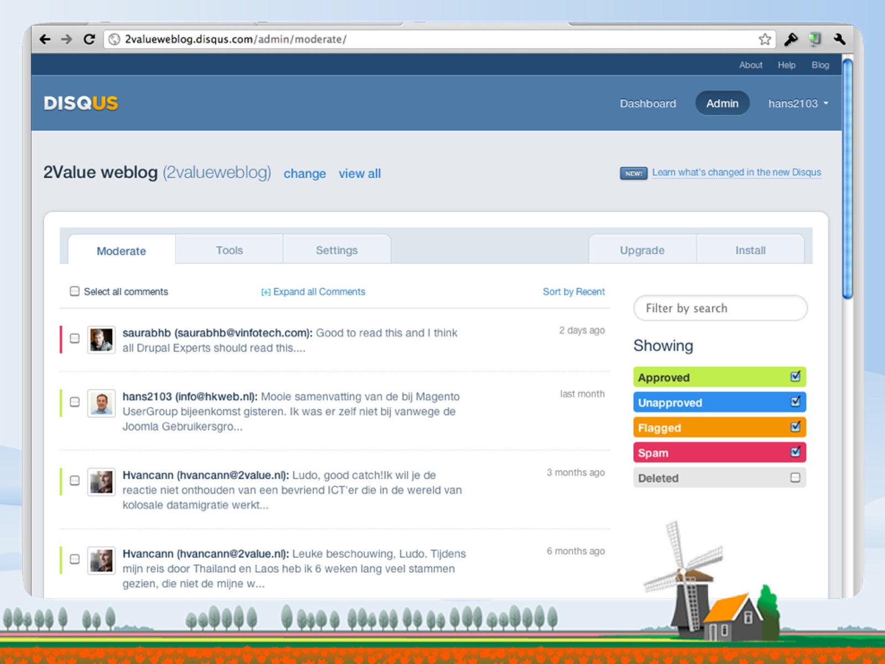Uncheck the Spam filter checkbox

click(x=795, y=452)
